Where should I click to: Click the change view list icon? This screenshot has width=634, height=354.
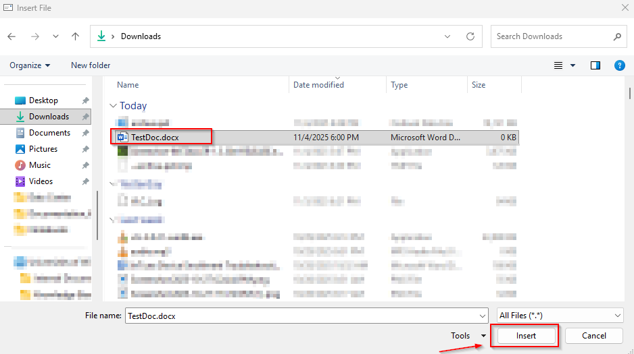(x=558, y=65)
